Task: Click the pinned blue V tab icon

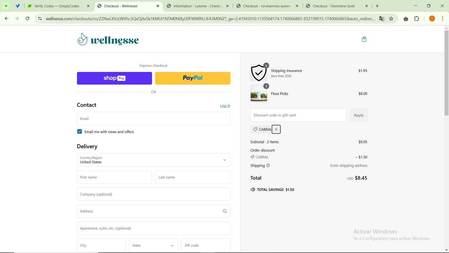Action: (x=18, y=6)
